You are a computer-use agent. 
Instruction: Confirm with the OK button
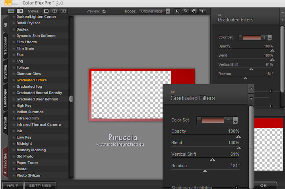[264, 185]
